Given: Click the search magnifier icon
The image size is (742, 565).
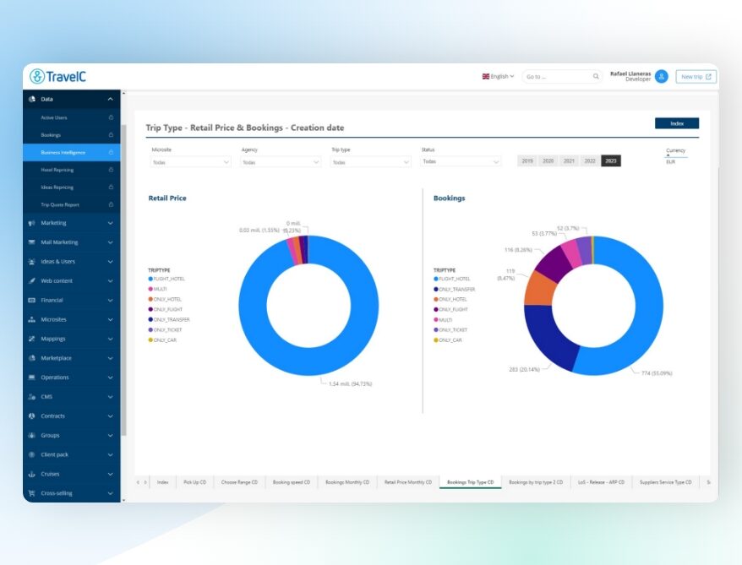Looking at the screenshot, I should click(596, 76).
